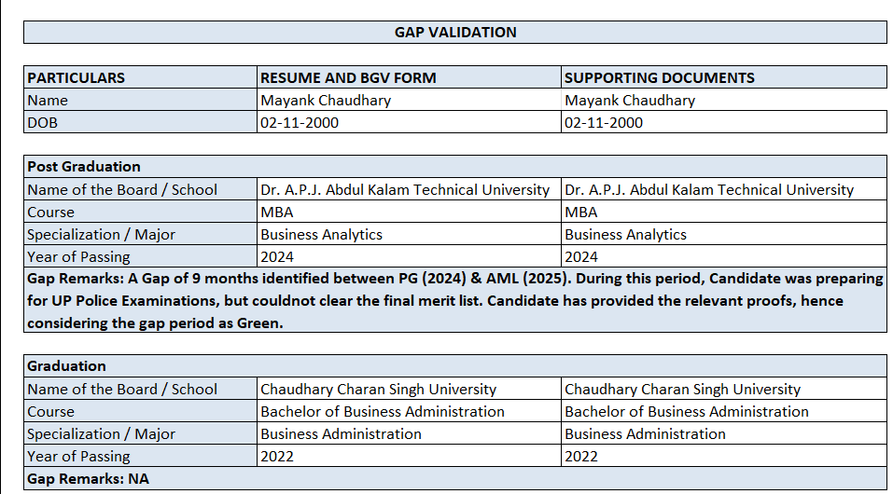Click the 9 months gap remarks cell
The width and height of the screenshot is (893, 494).
click(454, 300)
